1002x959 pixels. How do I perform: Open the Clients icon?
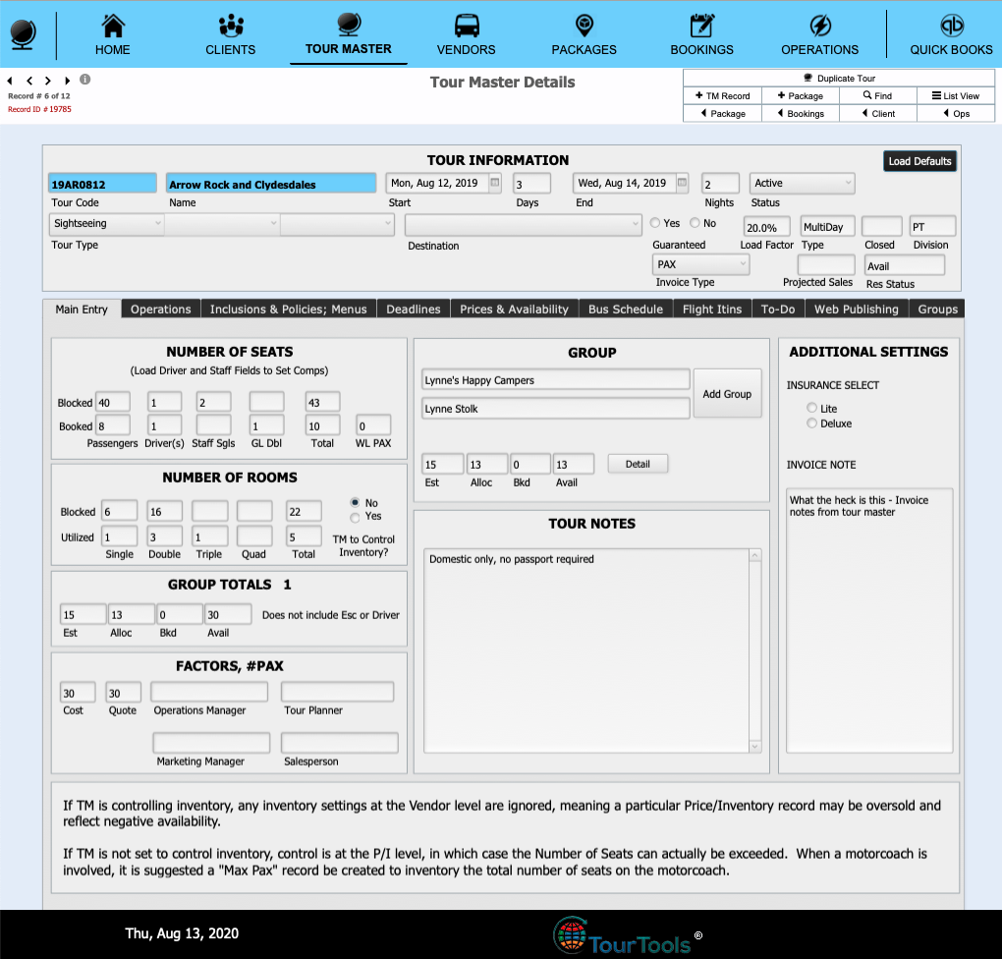coord(231,26)
